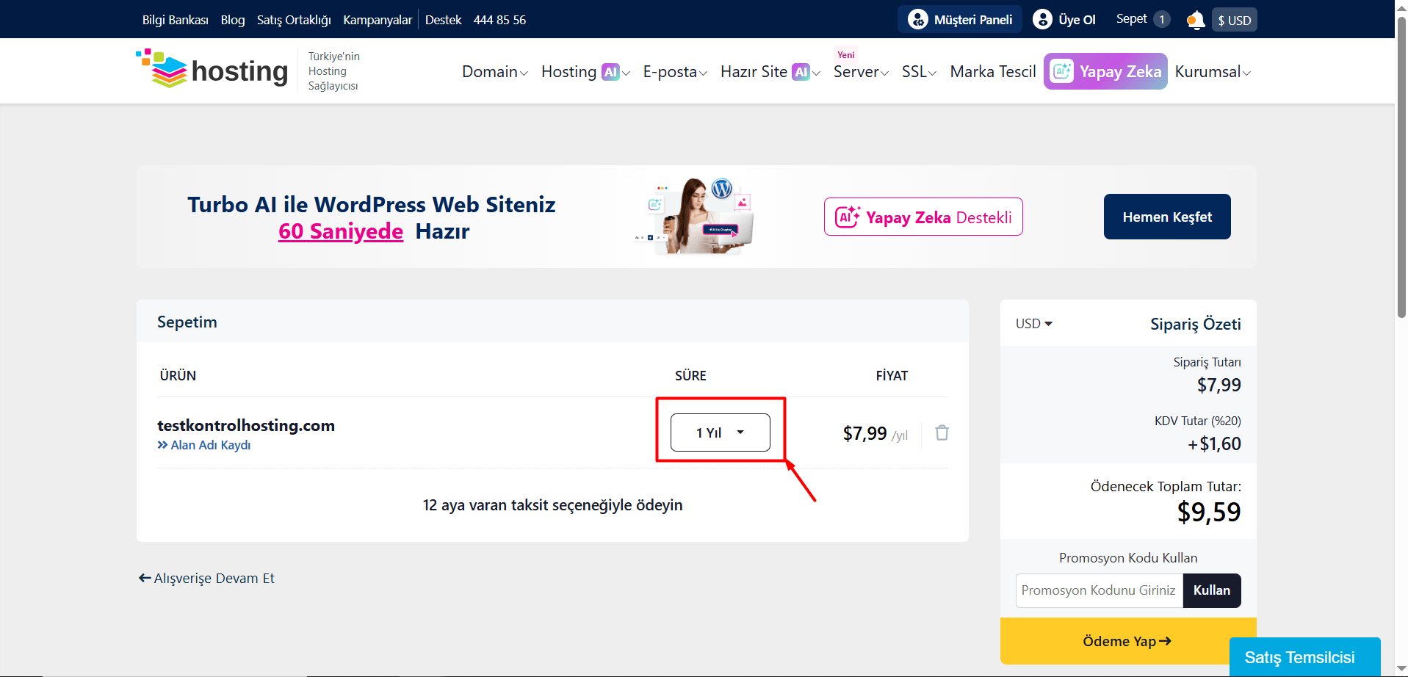The image size is (1408, 677).
Task: Click the Müşteri Paneli user icon
Action: (917, 19)
